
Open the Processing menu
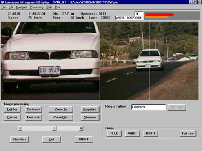click(x=37, y=7)
